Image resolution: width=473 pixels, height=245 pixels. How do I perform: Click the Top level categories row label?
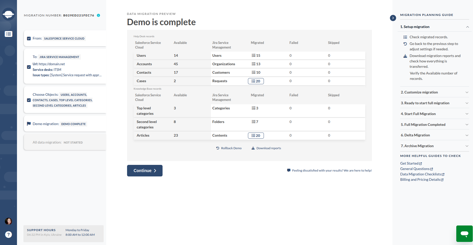coord(145,111)
